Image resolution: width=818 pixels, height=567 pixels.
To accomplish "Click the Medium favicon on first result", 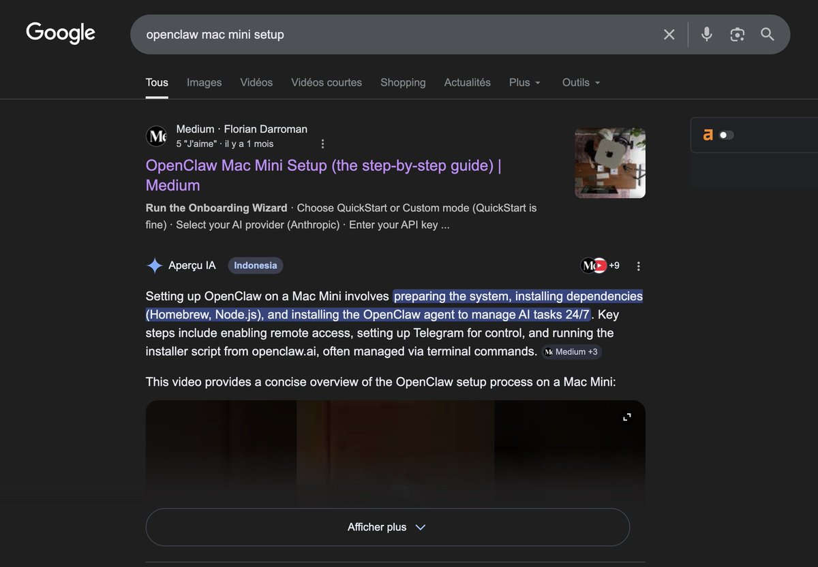I will point(157,136).
